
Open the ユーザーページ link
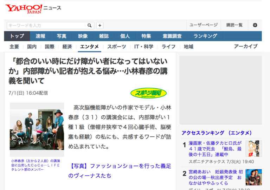(204, 25)
